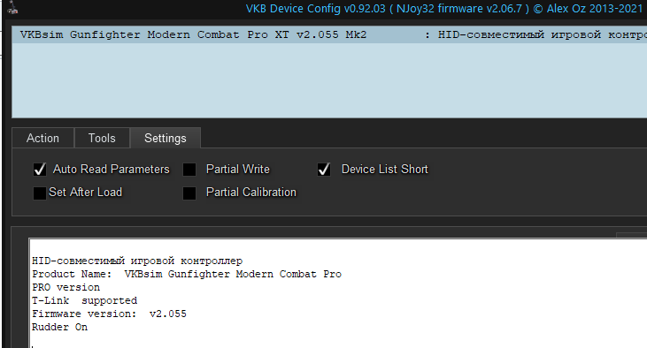The width and height of the screenshot is (647, 348).
Task: Click the empty area of the device list
Action: pyautogui.click(x=329, y=80)
